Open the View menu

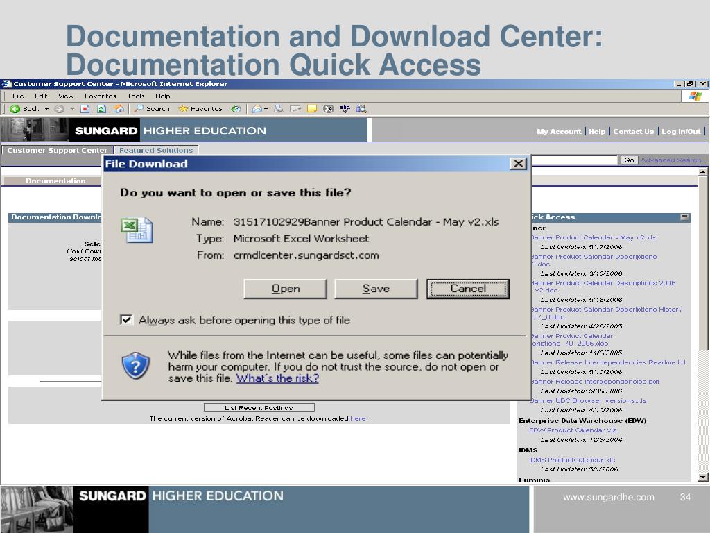(x=66, y=96)
